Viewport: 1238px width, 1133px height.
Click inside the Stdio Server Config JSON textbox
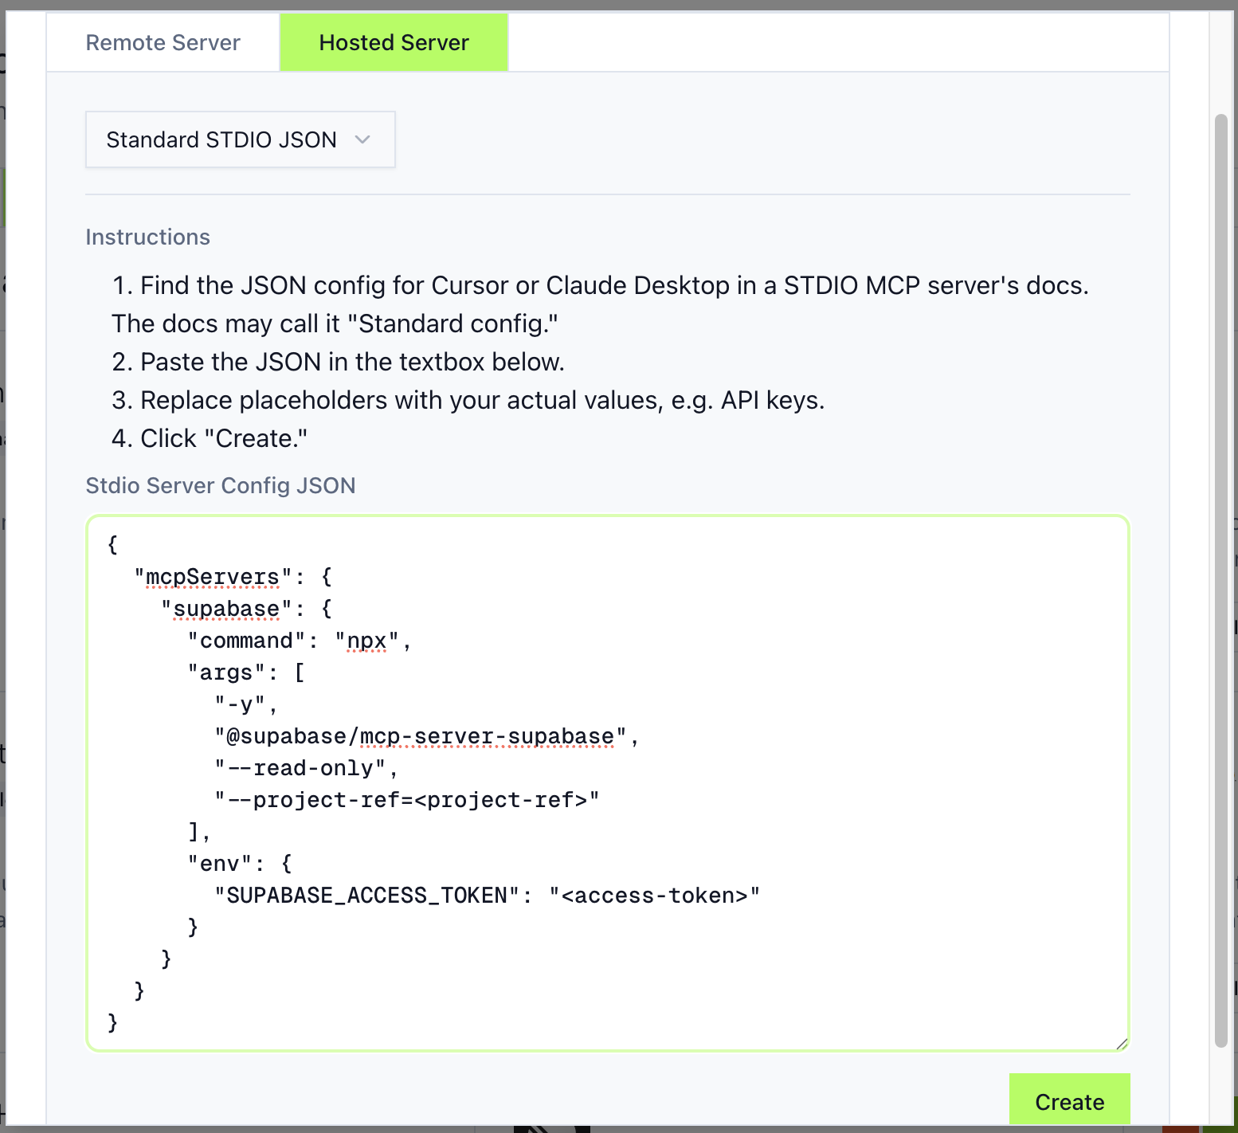[x=608, y=782]
